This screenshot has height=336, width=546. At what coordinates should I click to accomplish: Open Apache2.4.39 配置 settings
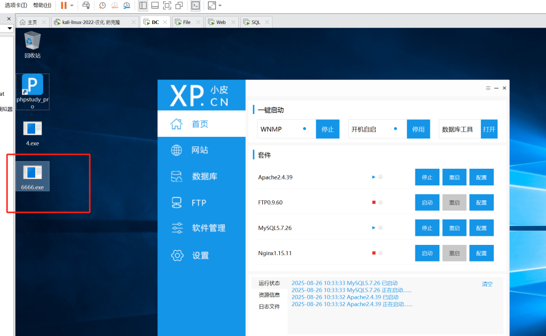481,177
